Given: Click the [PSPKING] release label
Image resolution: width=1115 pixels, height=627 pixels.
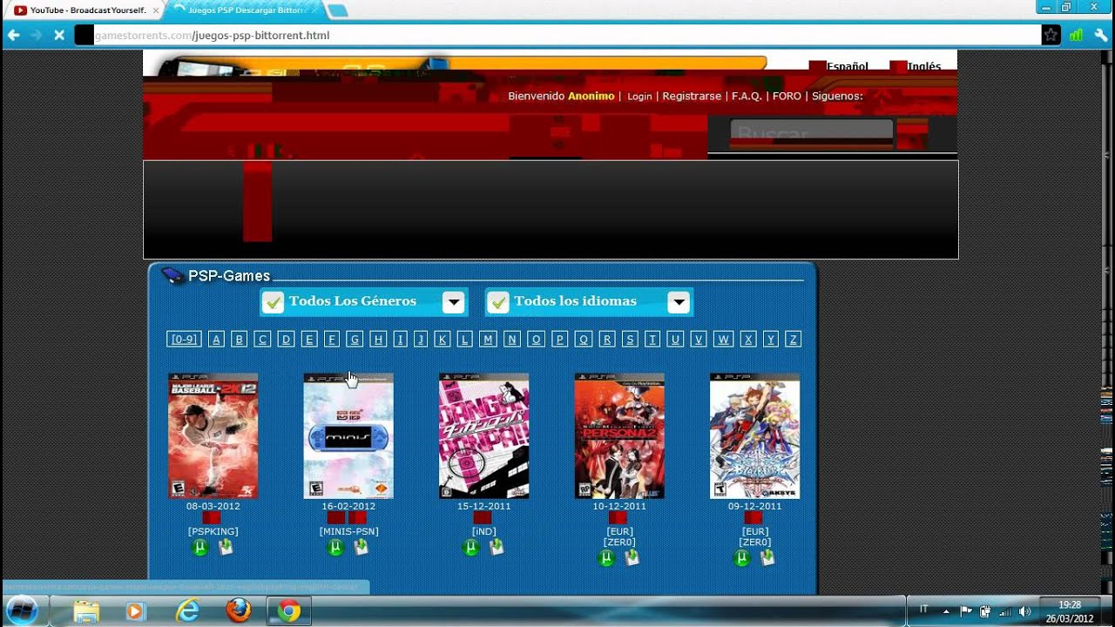Looking at the screenshot, I should [x=213, y=531].
